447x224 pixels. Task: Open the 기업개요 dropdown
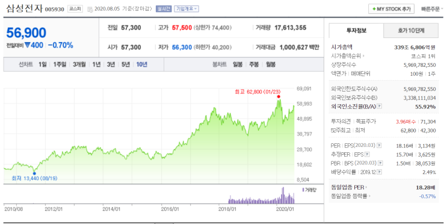(187, 9)
